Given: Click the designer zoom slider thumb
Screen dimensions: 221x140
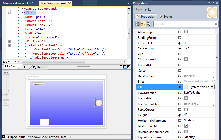Looking at the screenshot, I should [x=5, y=94].
